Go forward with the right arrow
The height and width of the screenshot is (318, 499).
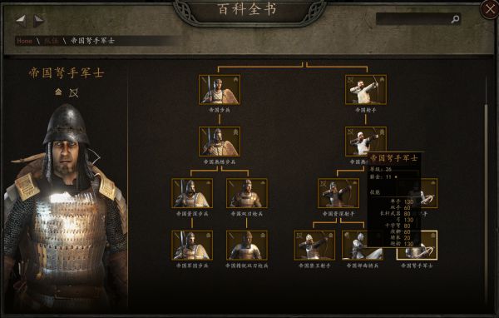click(38, 21)
